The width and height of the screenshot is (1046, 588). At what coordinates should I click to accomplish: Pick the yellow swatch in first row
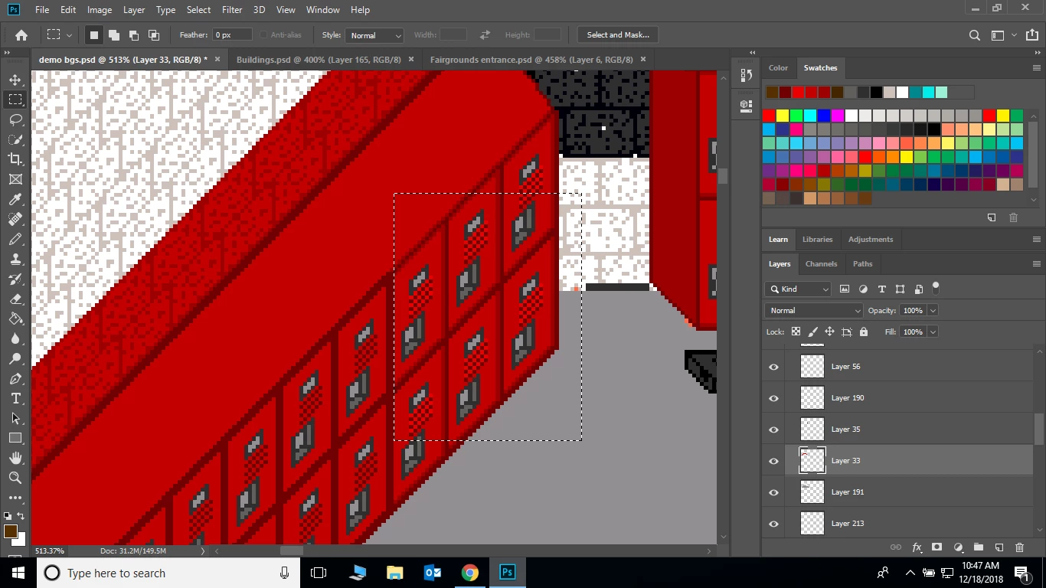pos(783,116)
